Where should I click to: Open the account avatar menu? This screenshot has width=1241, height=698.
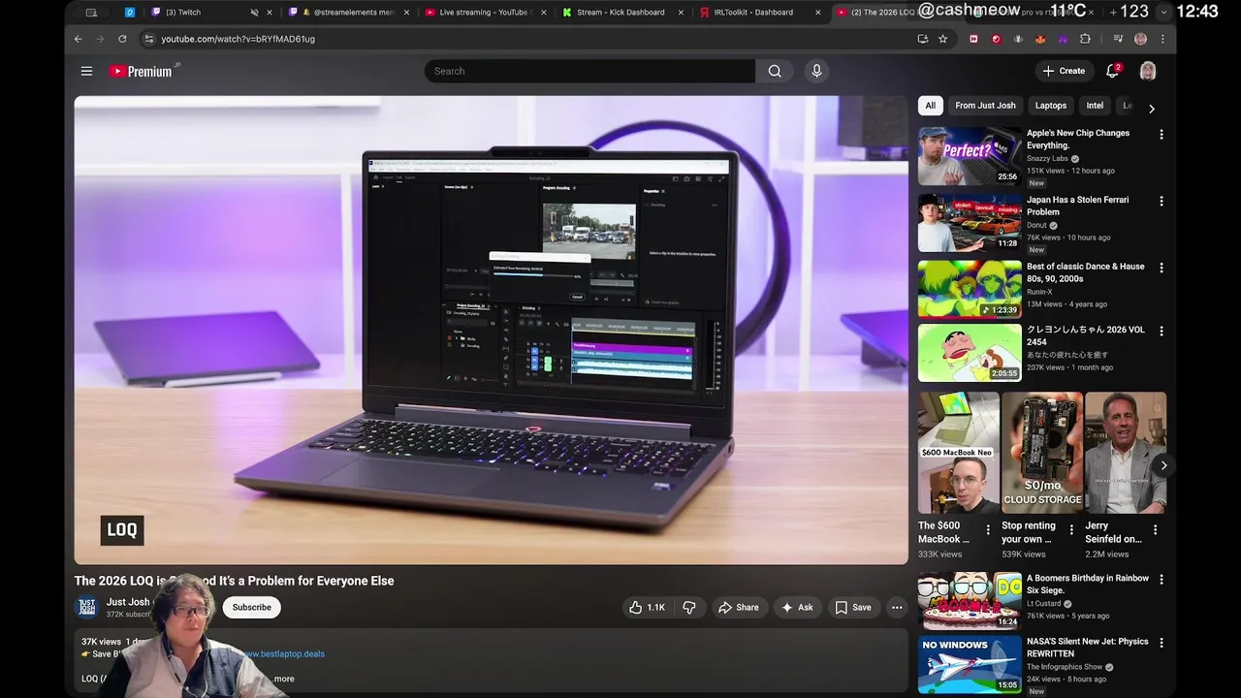pyautogui.click(x=1148, y=71)
